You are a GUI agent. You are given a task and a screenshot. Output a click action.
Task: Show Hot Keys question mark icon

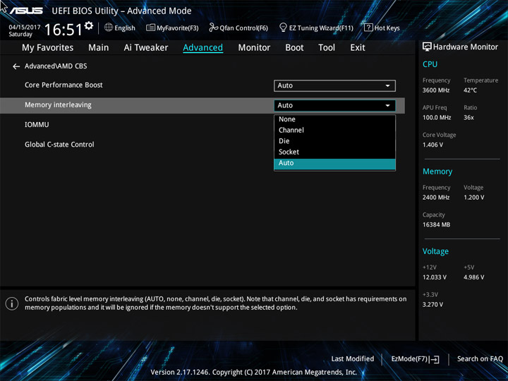(x=368, y=28)
